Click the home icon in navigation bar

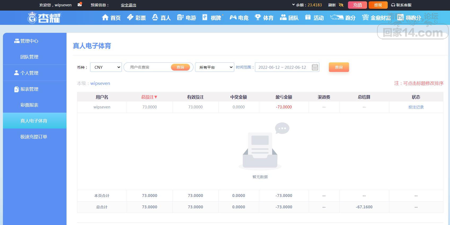tap(105, 17)
